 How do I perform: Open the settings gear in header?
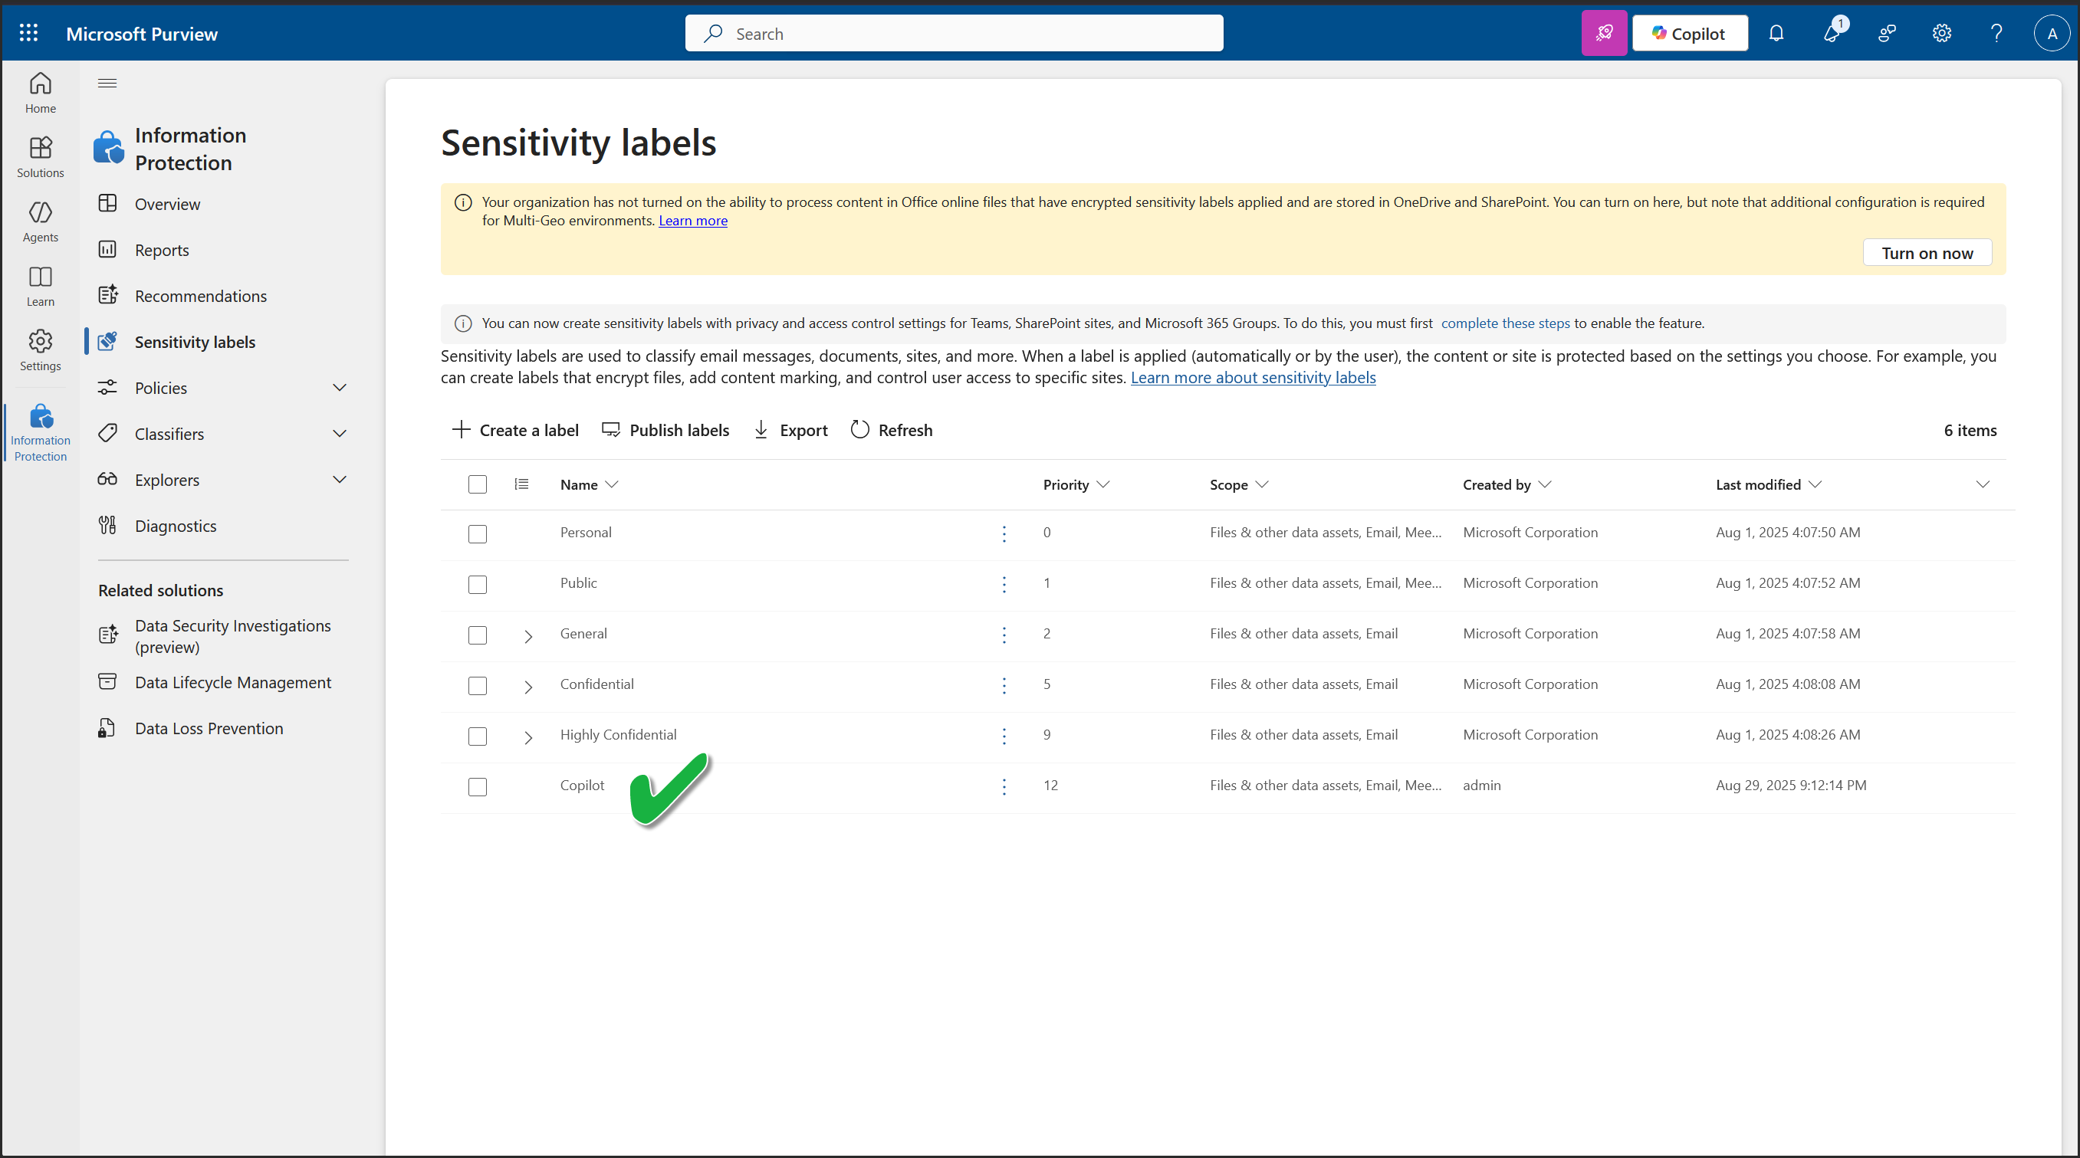[x=1941, y=33]
